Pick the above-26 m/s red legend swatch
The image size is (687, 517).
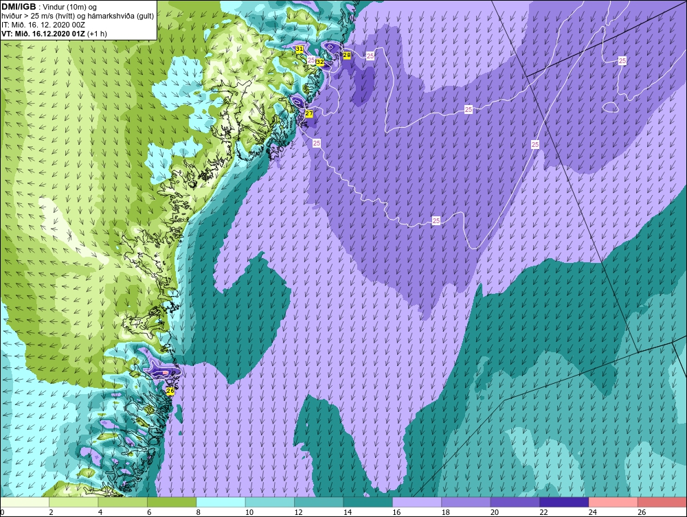click(662, 502)
